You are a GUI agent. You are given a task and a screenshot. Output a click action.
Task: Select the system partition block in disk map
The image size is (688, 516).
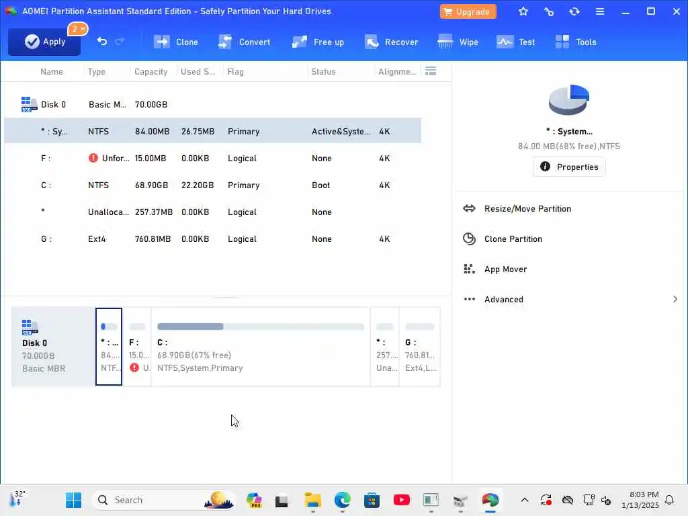(x=109, y=347)
